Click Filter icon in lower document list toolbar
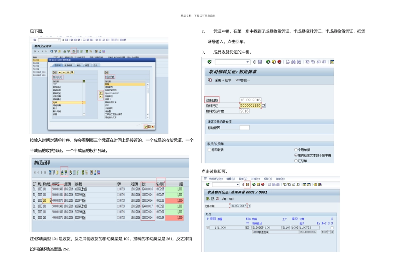 click(54, 172)
